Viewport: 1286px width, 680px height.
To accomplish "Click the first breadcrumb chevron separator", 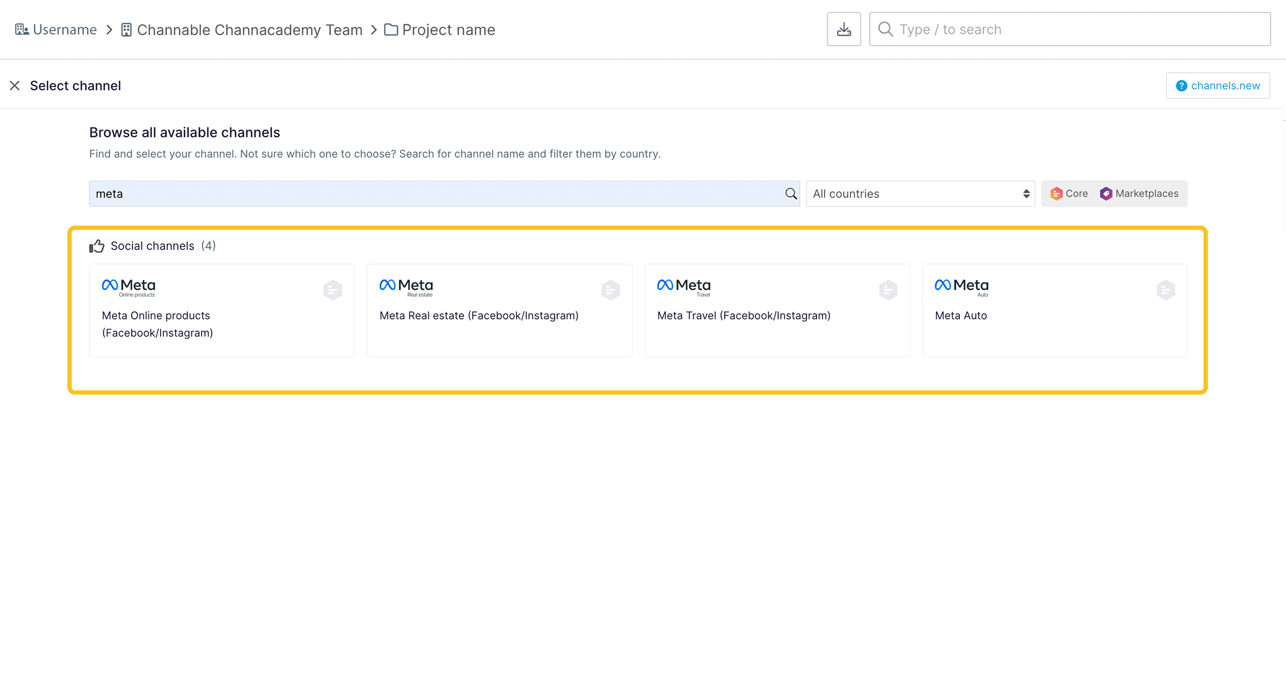I will [x=109, y=30].
